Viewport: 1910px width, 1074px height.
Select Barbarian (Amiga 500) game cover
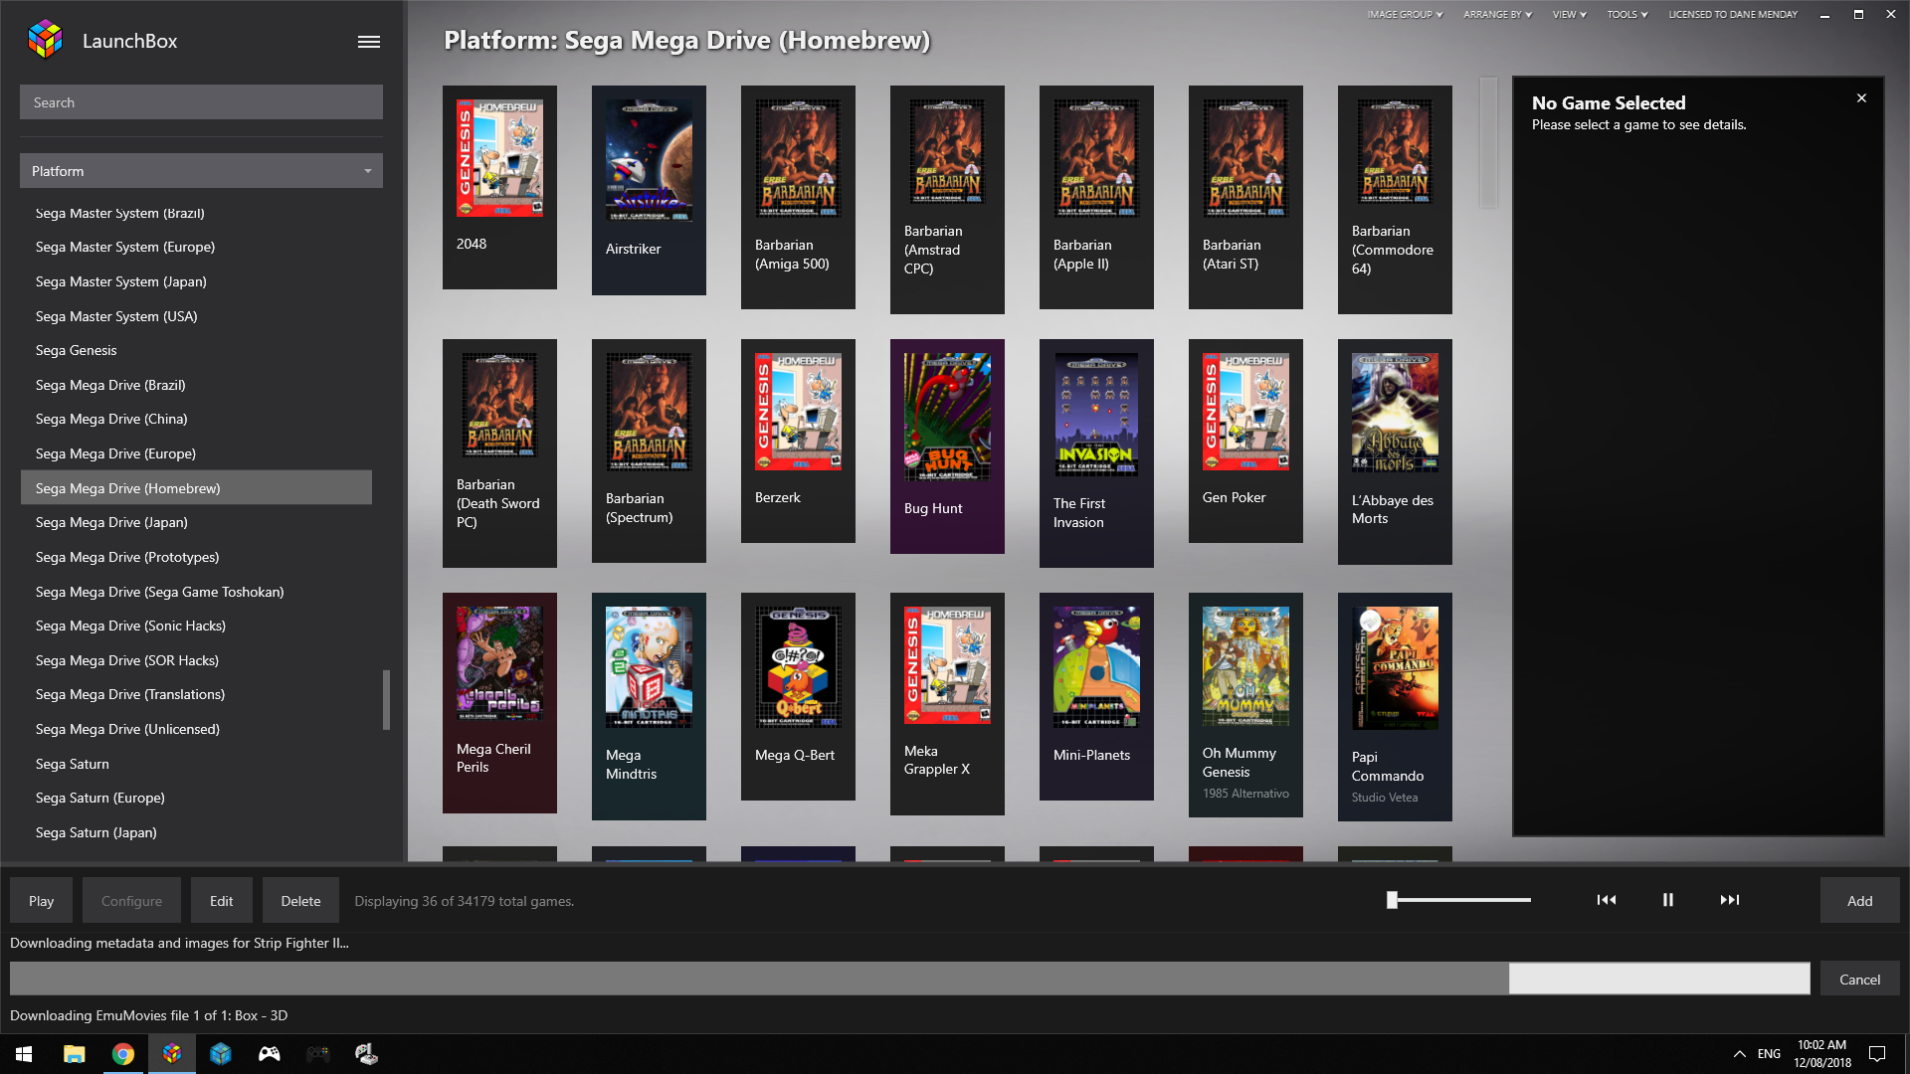[x=798, y=158]
